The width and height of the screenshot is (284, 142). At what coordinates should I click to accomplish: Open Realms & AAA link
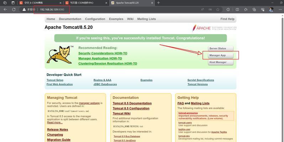(x=102, y=80)
